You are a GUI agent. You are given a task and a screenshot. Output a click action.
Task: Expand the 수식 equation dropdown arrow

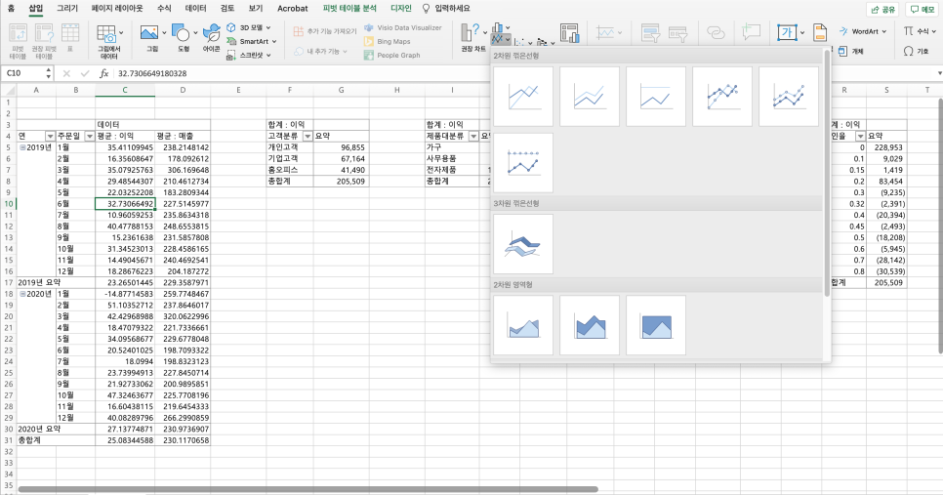coord(934,31)
